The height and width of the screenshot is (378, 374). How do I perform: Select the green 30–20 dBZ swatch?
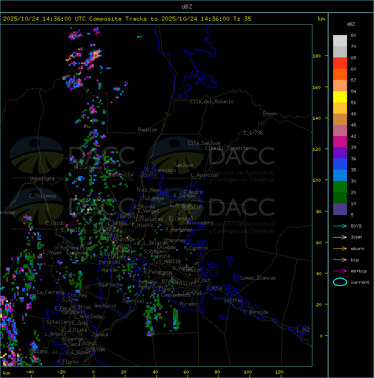click(340, 187)
